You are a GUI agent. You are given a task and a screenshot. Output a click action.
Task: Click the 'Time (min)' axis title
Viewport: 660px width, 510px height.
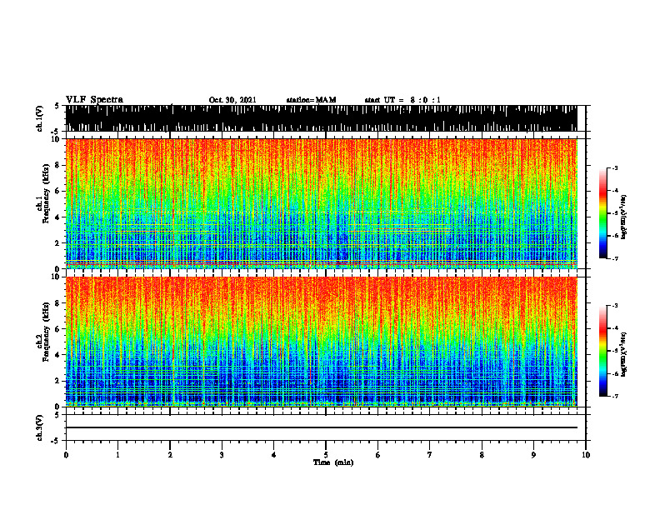click(333, 462)
